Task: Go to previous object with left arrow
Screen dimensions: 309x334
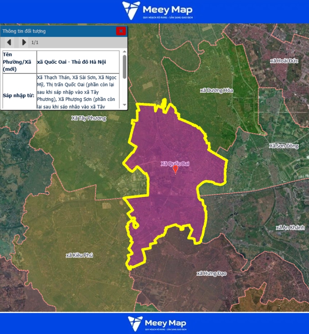Action: tap(9, 43)
